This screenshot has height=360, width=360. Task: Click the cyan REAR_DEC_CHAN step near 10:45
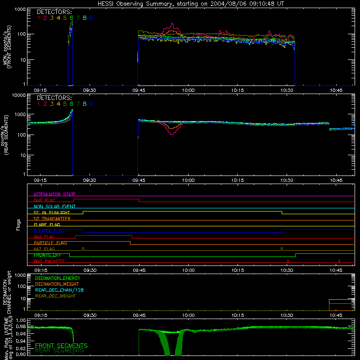click(342, 300)
